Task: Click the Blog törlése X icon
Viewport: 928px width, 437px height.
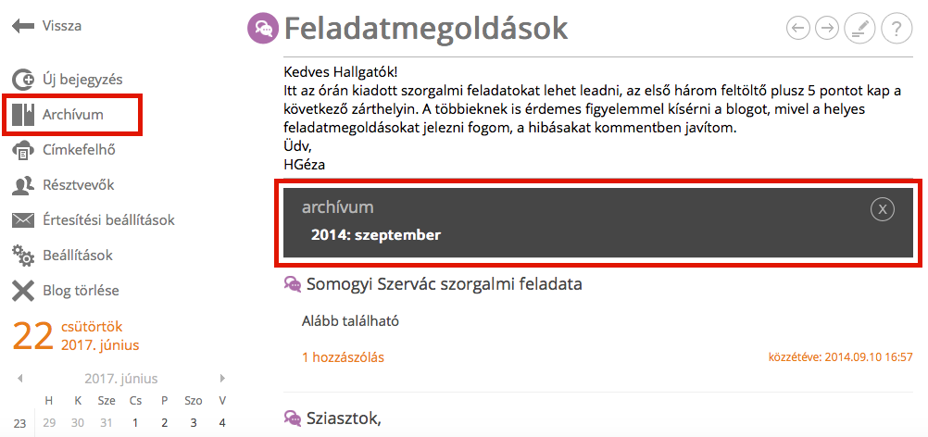Action: pyautogui.click(x=23, y=291)
